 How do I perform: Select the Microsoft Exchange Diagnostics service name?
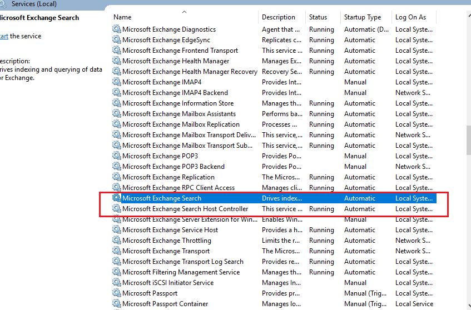169,29
